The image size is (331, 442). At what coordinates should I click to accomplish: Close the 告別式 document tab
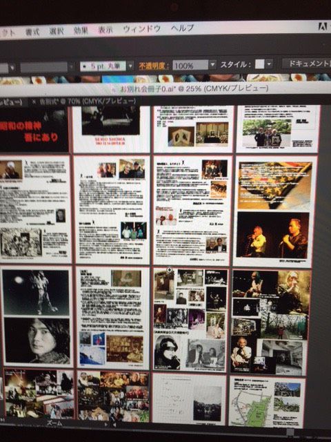[x=34, y=102]
